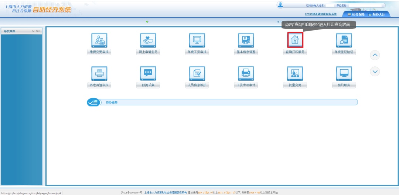Switch to the 社会保险 tab
This screenshot has width=399, height=195.
pos(356,14)
